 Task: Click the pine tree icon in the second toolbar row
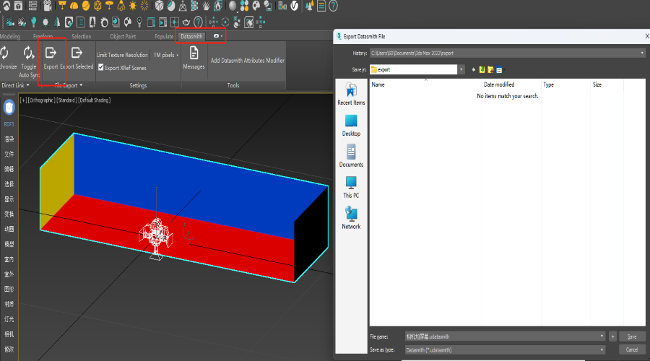(x=57, y=22)
